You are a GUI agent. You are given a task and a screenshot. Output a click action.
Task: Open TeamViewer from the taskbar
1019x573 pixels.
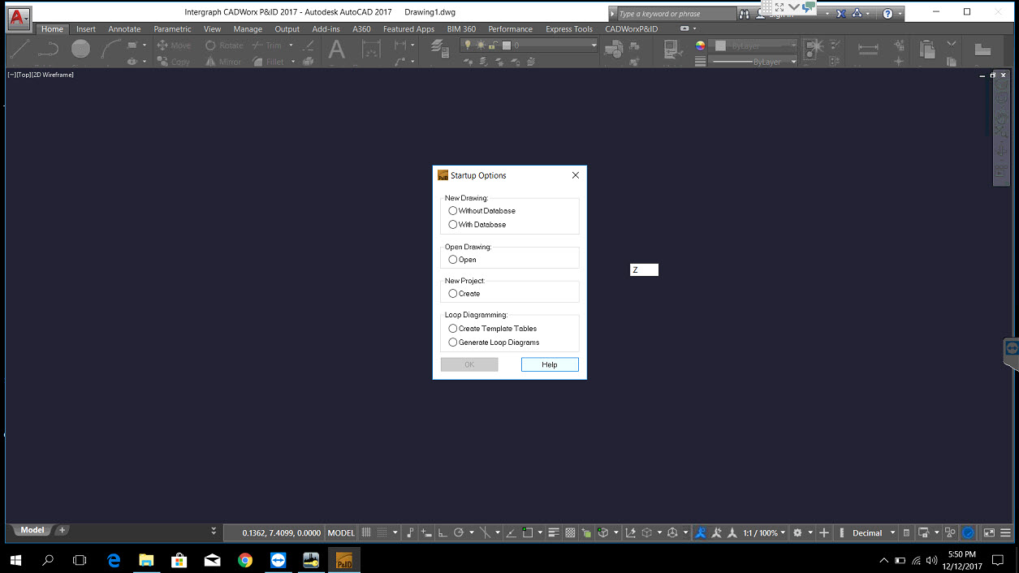(278, 560)
